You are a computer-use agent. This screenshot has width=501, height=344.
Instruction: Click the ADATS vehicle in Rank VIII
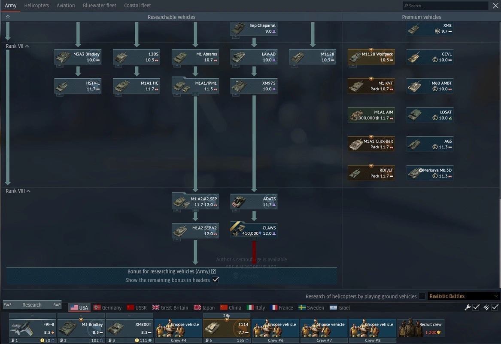click(254, 202)
